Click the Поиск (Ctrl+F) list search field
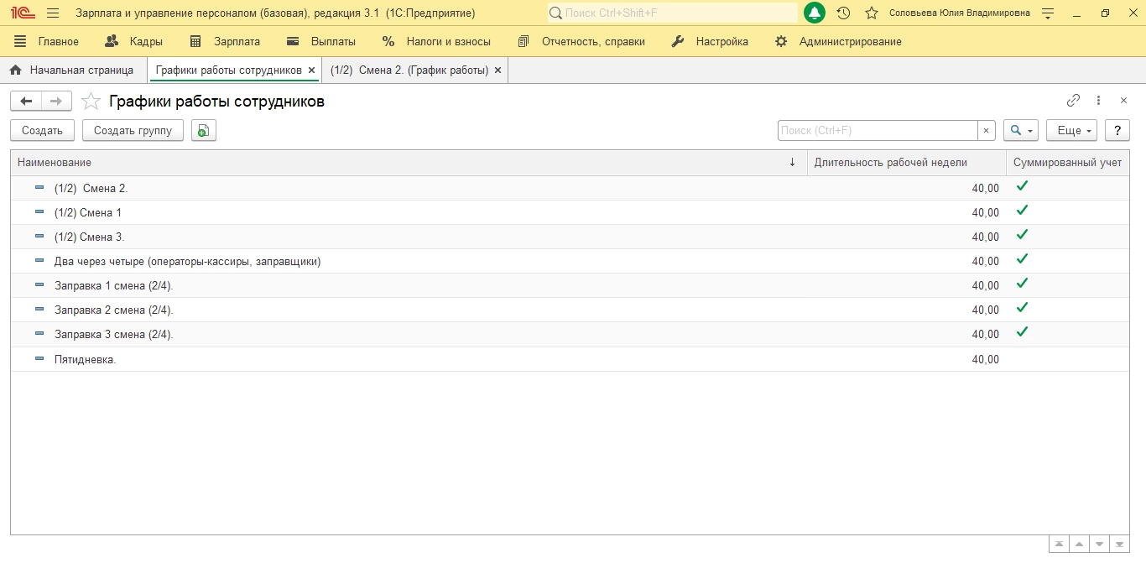The height and width of the screenshot is (563, 1146). (877, 130)
